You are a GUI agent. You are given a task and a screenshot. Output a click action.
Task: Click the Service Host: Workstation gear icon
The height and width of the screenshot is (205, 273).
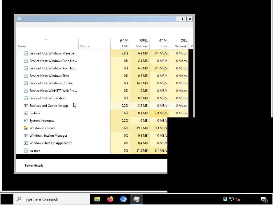click(26, 98)
